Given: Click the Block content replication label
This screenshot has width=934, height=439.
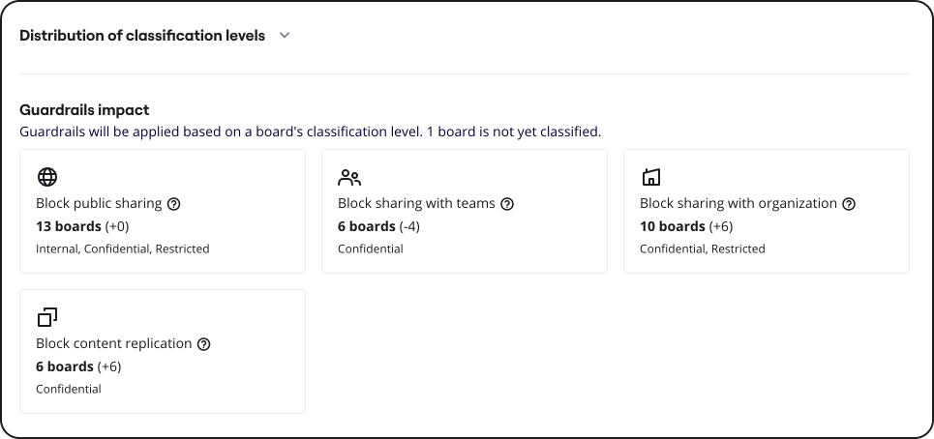Looking at the screenshot, I should [113, 344].
